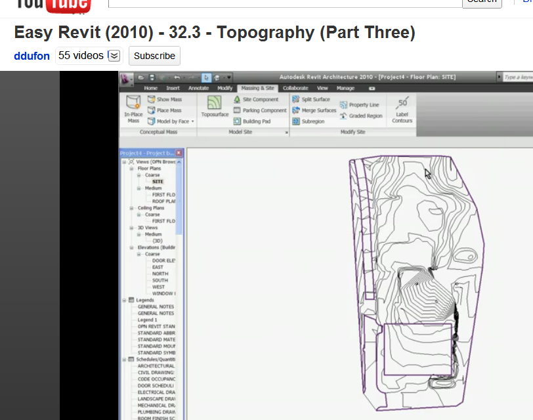Toggle the ribbon minimize button after Manage
Image resolution: width=533 pixels, height=420 pixels.
click(x=372, y=89)
